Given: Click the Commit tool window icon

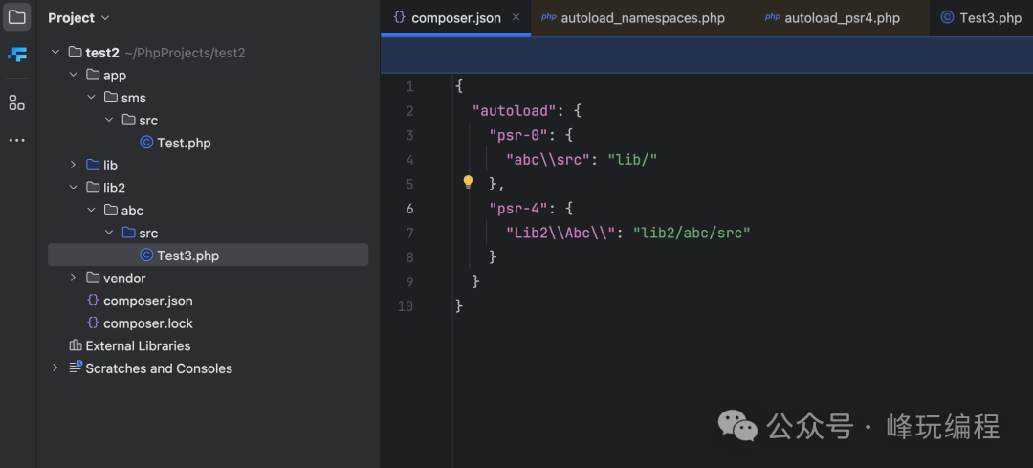Looking at the screenshot, I should [17, 55].
